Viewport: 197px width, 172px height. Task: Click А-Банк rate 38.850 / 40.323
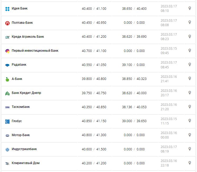coord(134,79)
